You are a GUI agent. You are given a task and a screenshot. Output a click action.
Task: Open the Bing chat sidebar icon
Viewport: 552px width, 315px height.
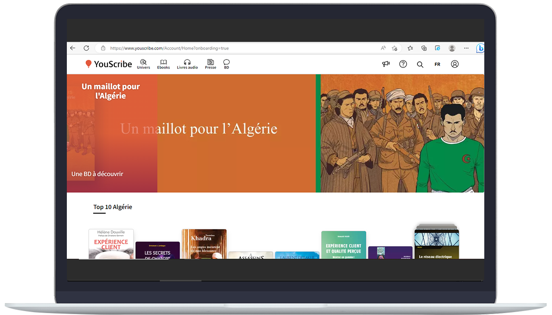tap(480, 48)
